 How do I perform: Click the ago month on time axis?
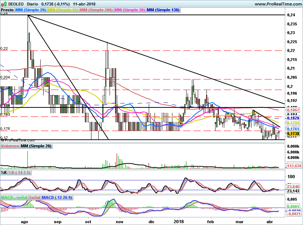point(24,221)
